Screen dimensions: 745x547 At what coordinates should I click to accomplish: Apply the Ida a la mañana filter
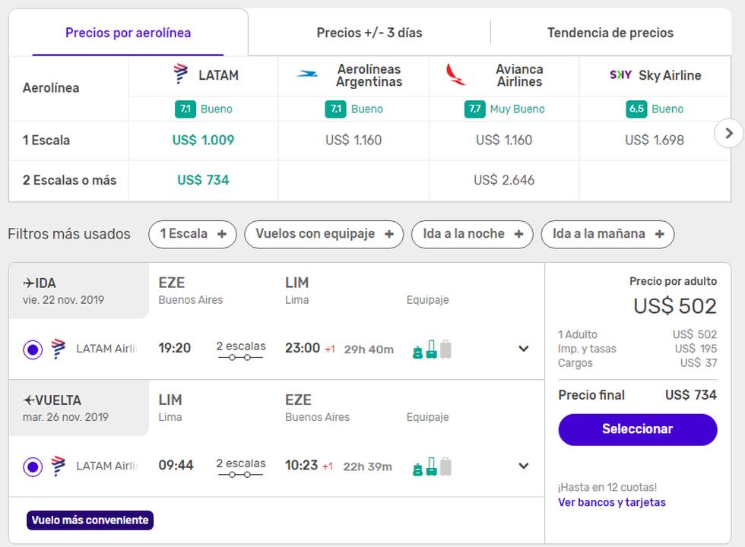(x=607, y=235)
